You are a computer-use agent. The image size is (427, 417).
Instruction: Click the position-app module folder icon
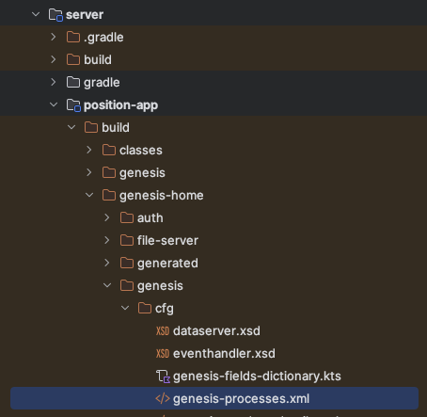pyautogui.click(x=73, y=105)
